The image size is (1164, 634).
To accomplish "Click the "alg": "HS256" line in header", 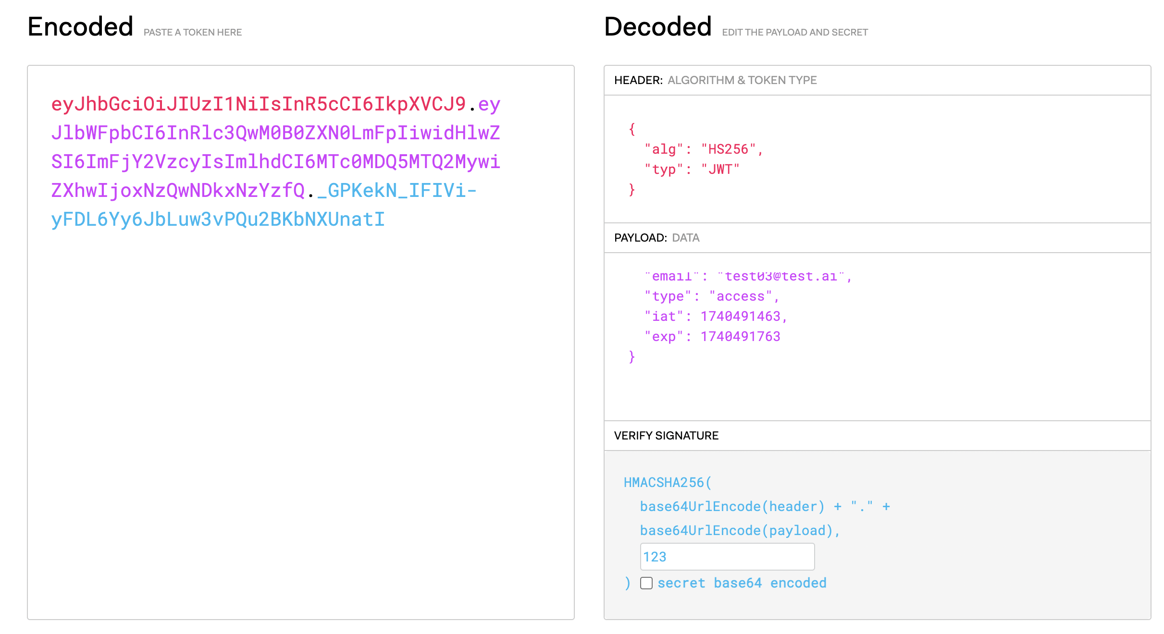I will (x=703, y=149).
